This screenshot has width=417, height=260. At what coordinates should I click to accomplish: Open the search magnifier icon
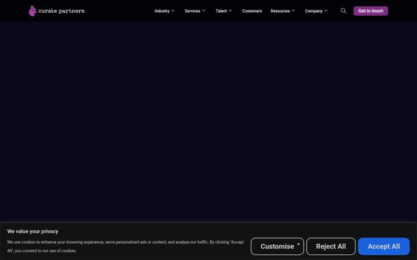343,11
